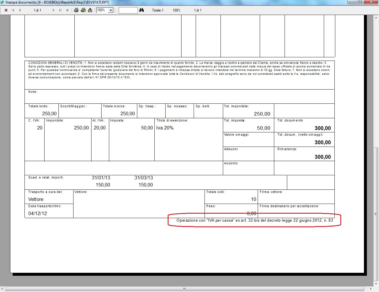Click the '100%' indicator in the toolbar
Image resolution: width=379 pixels, height=292 pixels.
(177, 10)
